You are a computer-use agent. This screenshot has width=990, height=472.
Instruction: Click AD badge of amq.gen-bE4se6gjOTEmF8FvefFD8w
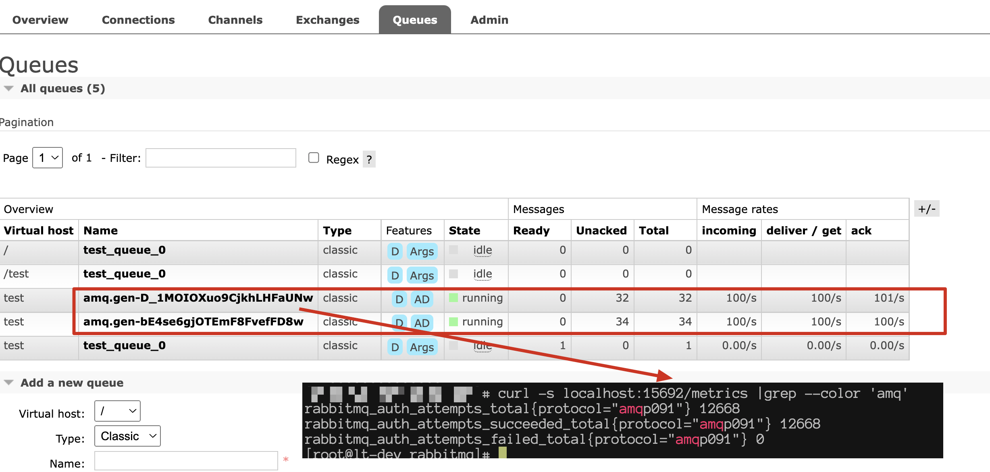pos(422,323)
